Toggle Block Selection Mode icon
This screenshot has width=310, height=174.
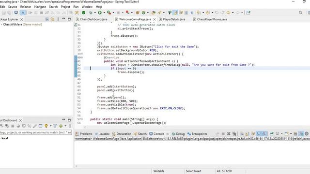pyautogui.click(x=186, y=13)
